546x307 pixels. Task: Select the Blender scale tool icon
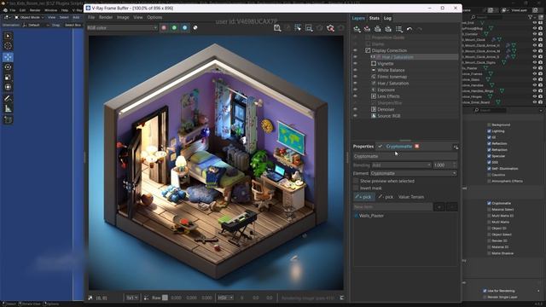[8, 78]
